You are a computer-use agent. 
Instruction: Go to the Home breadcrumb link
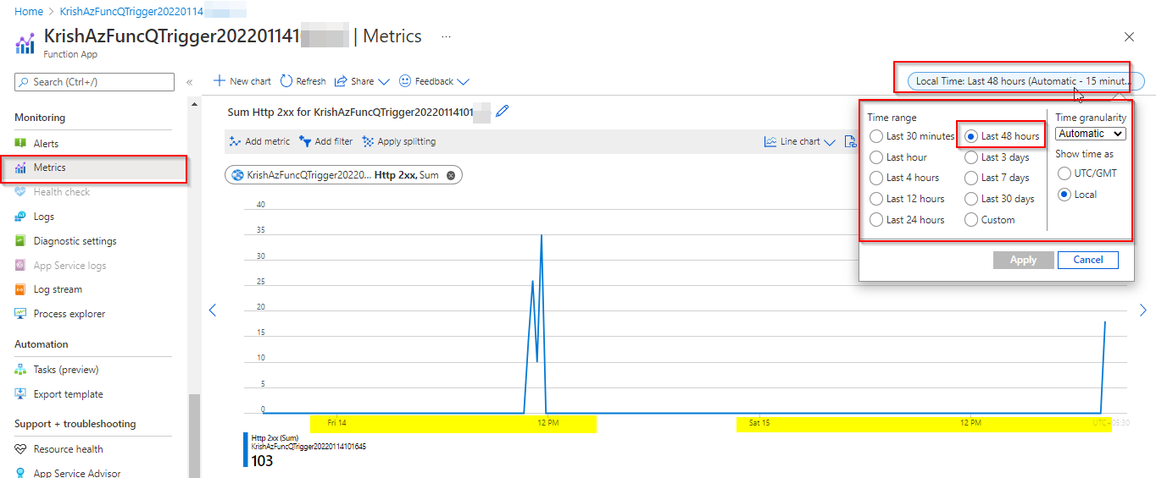click(29, 12)
